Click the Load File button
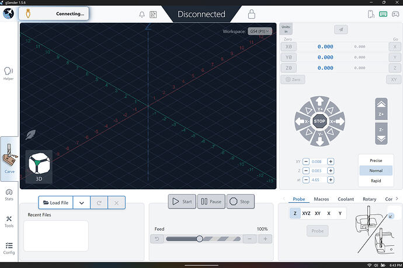403x268 pixels. click(x=56, y=203)
